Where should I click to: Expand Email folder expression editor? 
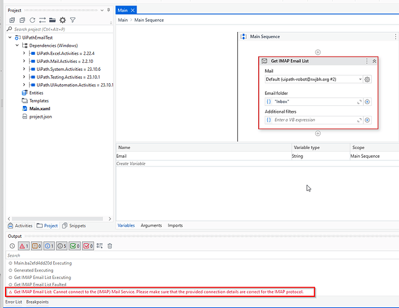pyautogui.click(x=359, y=102)
